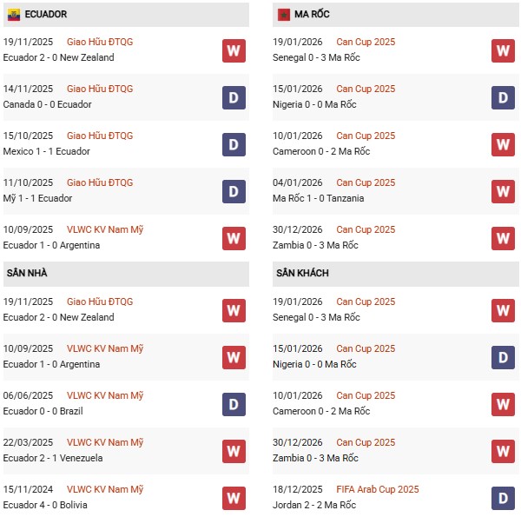Screen dimensions: 521x517
Task: Click the Ecuador 1 - 0 Argentina result under ECUADOR
Action: [x=51, y=245]
